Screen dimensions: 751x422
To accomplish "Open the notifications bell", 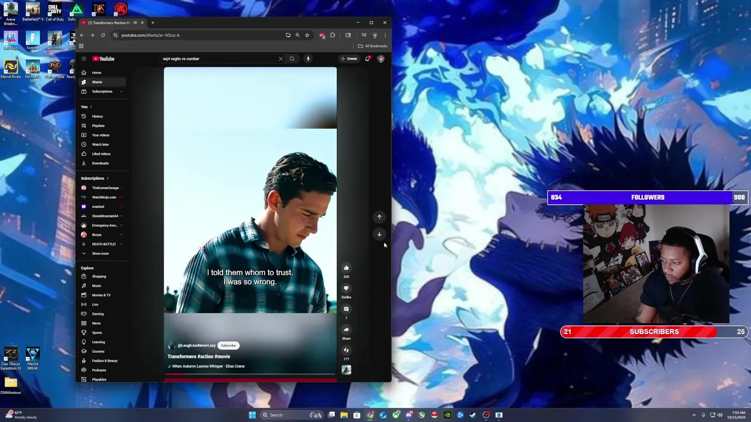I will point(367,59).
